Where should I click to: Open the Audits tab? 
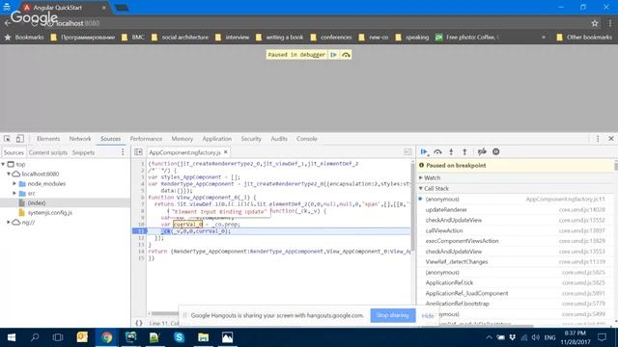pos(279,139)
